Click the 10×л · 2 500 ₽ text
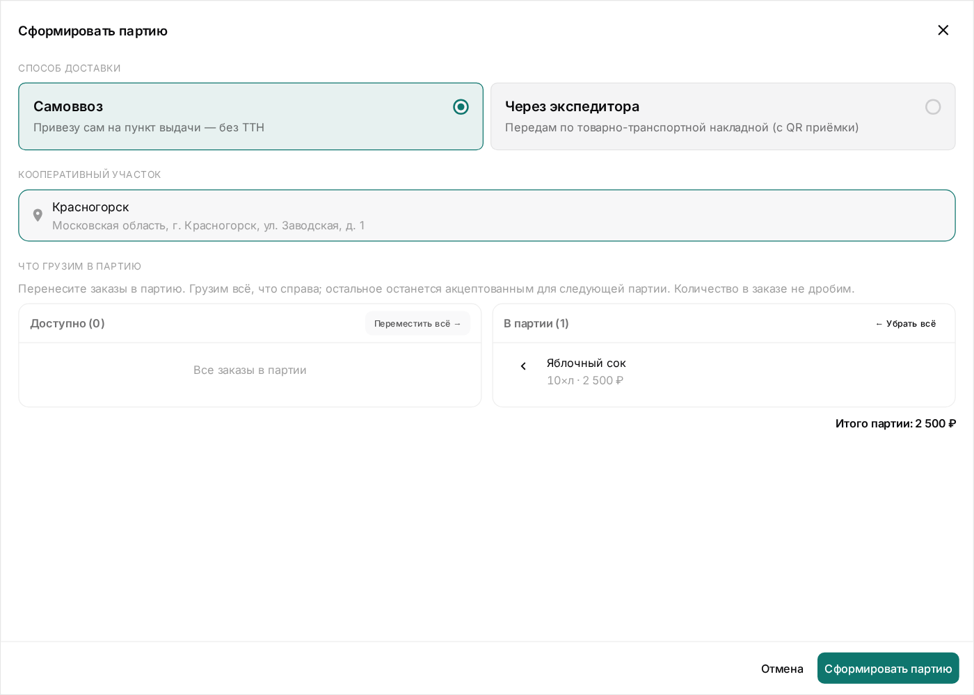This screenshot has height=695, width=974. (585, 380)
